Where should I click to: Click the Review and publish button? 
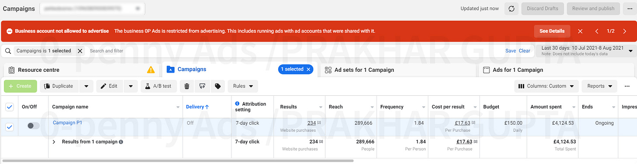(x=593, y=8)
